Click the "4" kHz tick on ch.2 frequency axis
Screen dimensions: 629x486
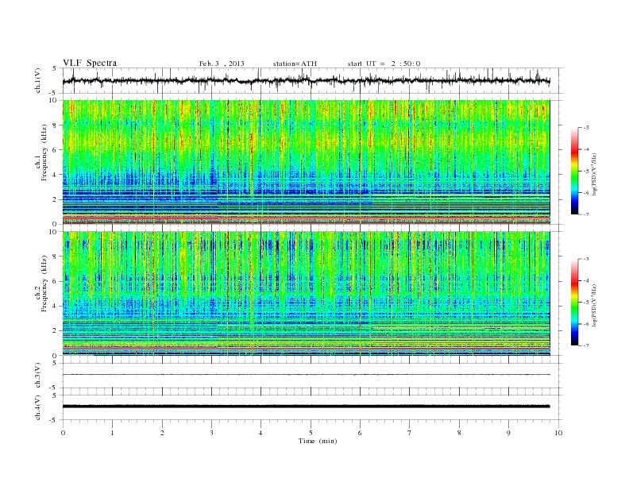56,307
